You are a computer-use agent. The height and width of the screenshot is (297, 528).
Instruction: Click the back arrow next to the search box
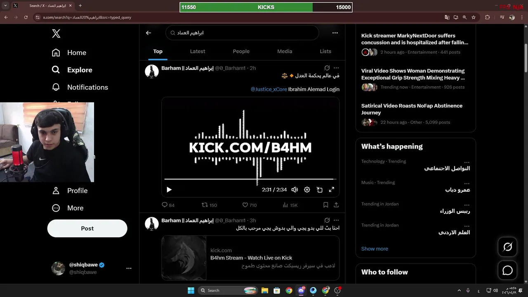click(148, 33)
